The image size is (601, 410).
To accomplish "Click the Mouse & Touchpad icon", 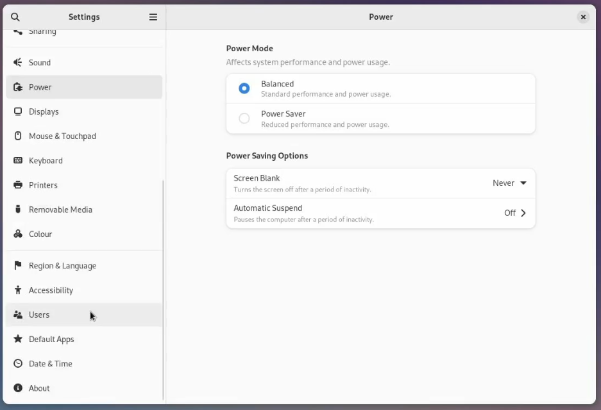I will point(18,136).
